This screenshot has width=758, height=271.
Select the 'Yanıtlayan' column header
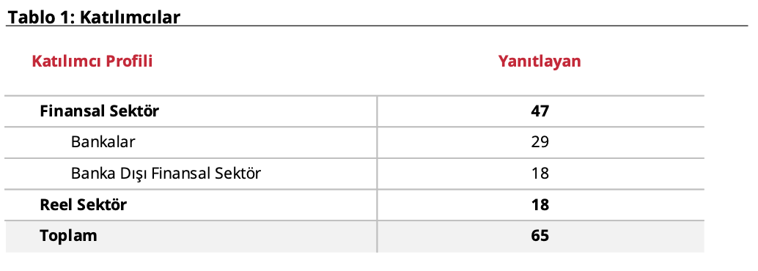pos(540,62)
